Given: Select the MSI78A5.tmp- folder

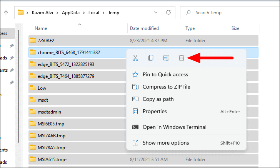Looking at the screenshot, I should 77,148.
